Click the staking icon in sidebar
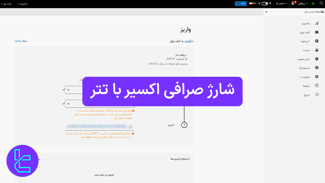 [317, 68]
